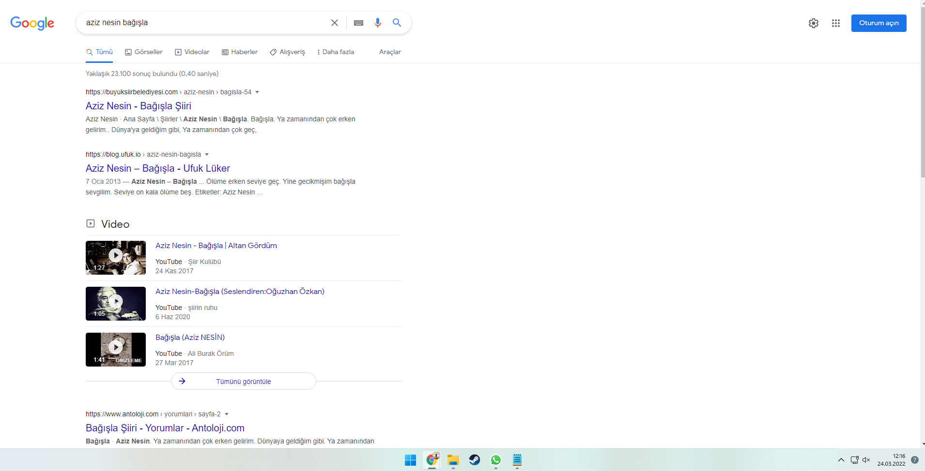This screenshot has height=471, width=925.
Task: Click the 'Yaklaşık 23.100 sonuç bulundu' text
Action: pyautogui.click(x=152, y=74)
